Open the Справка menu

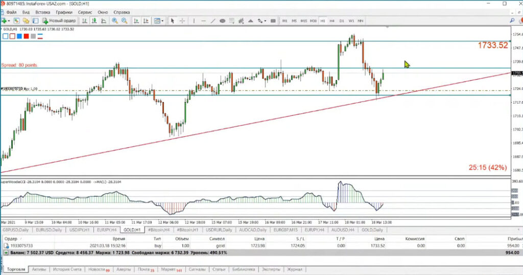(x=122, y=12)
